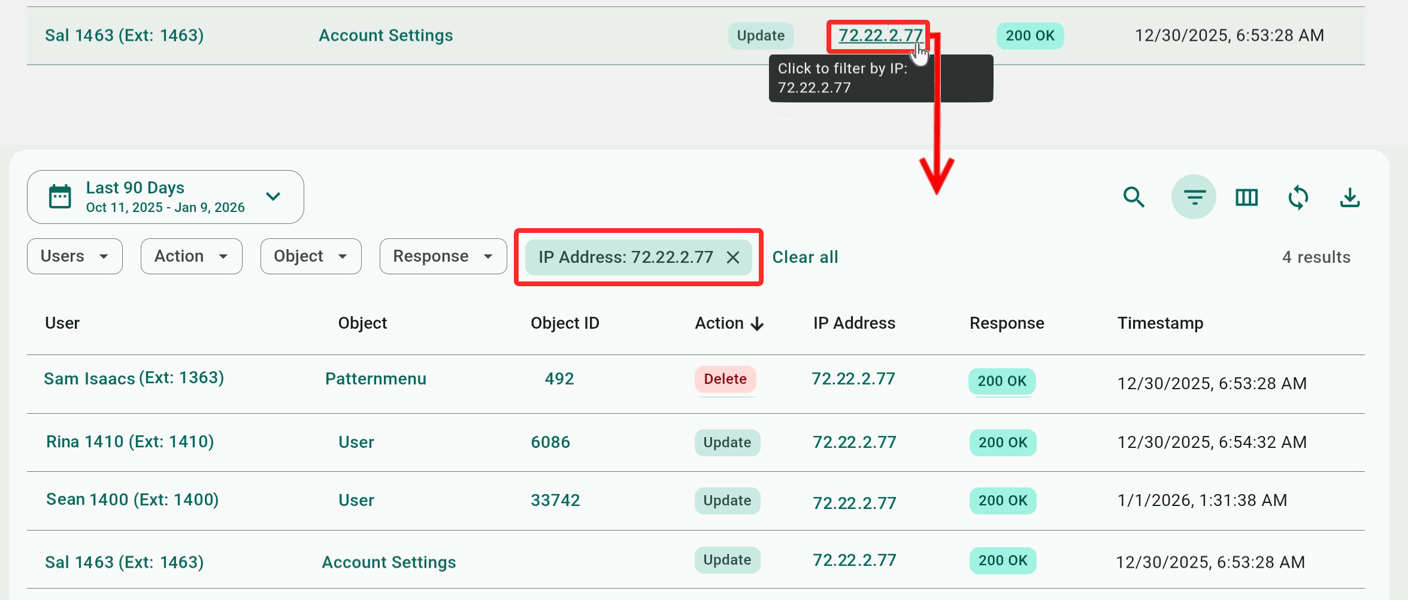Open the Last 90 Days date range dropdown

click(165, 197)
